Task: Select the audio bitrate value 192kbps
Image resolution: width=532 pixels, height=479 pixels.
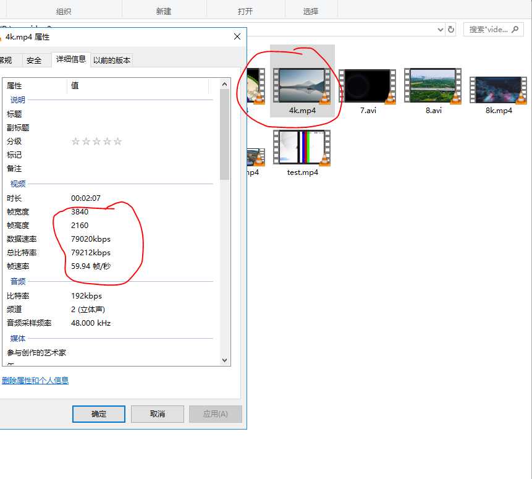Action: click(x=86, y=296)
